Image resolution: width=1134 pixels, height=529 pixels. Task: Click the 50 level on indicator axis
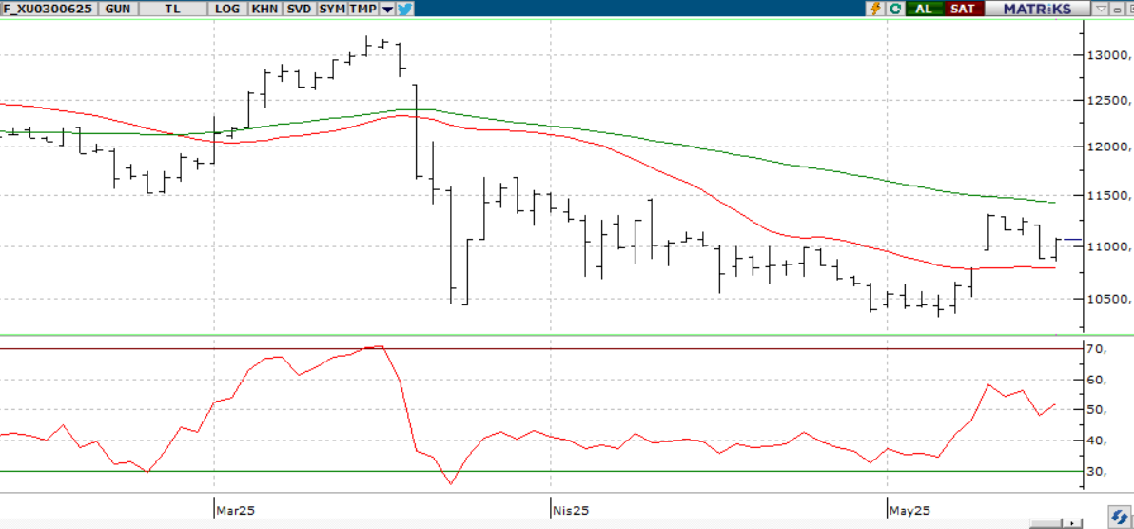pos(1098,410)
